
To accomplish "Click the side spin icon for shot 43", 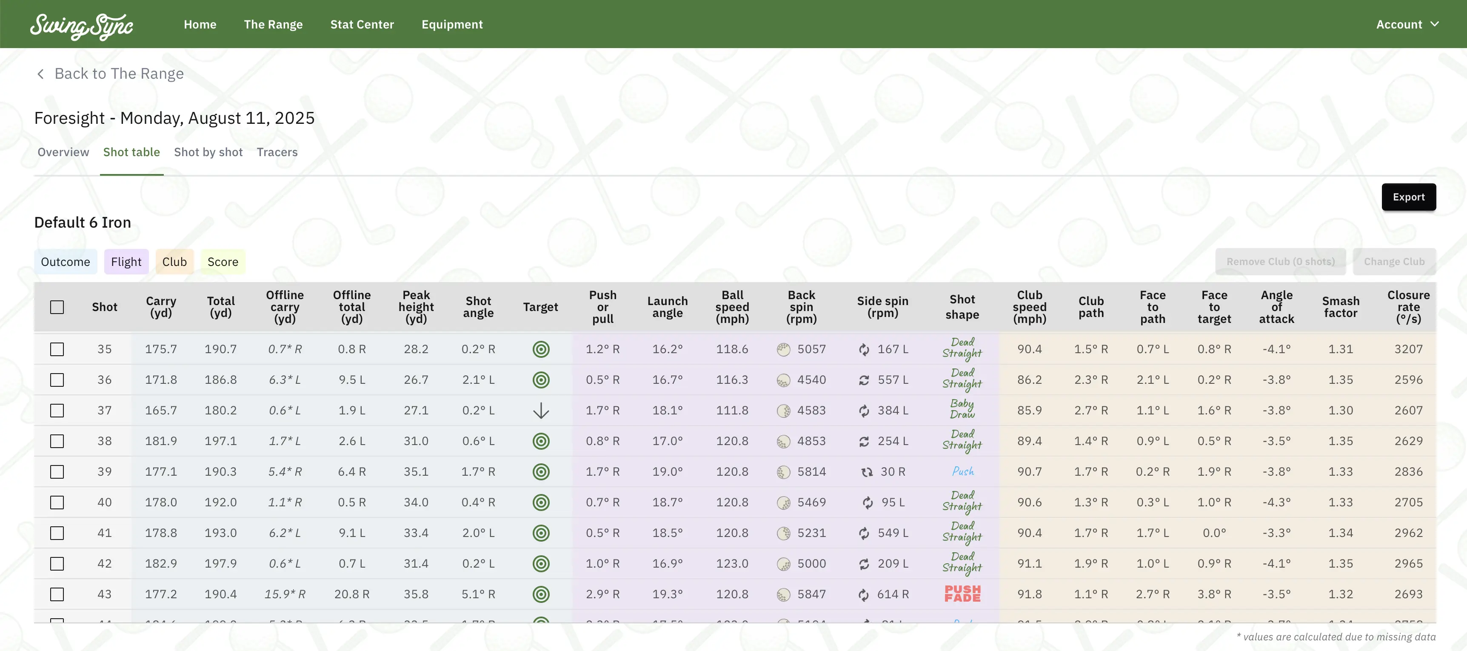I will [x=863, y=594].
